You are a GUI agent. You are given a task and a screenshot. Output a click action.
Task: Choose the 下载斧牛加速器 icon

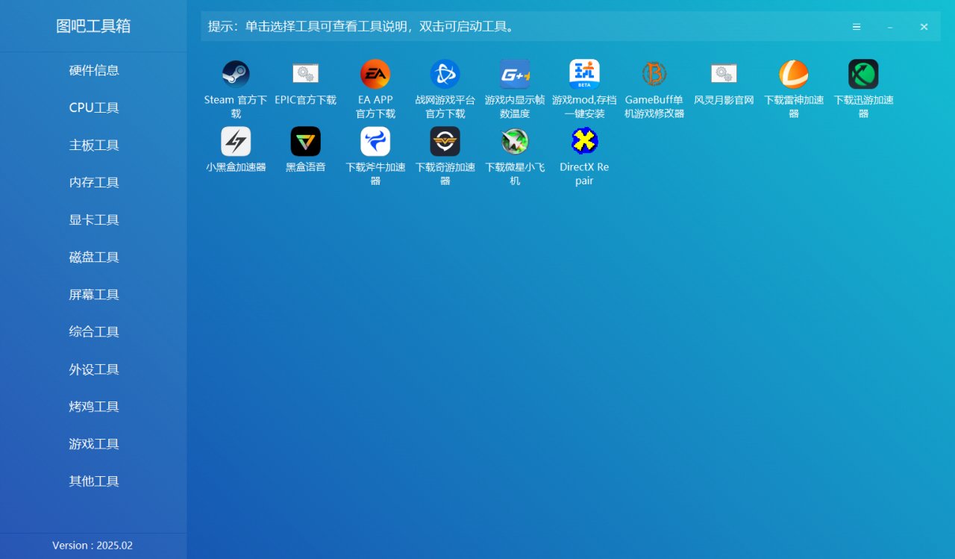375,141
